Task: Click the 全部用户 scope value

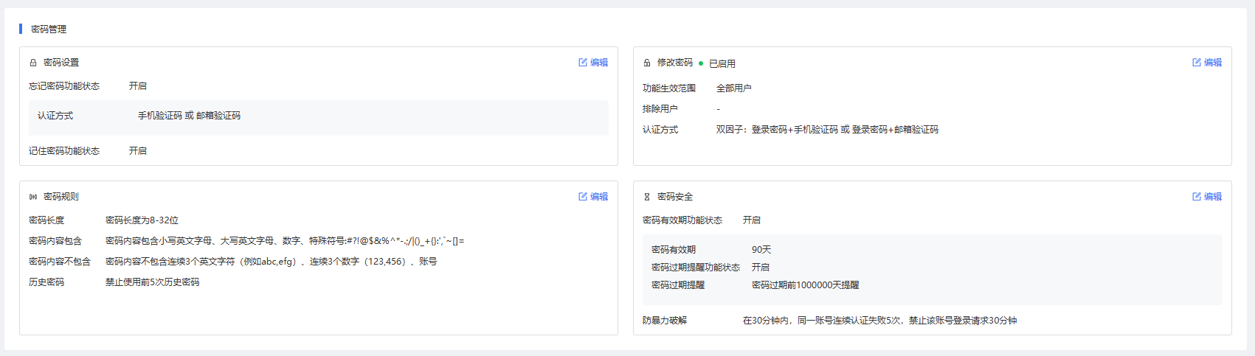Action: [734, 88]
